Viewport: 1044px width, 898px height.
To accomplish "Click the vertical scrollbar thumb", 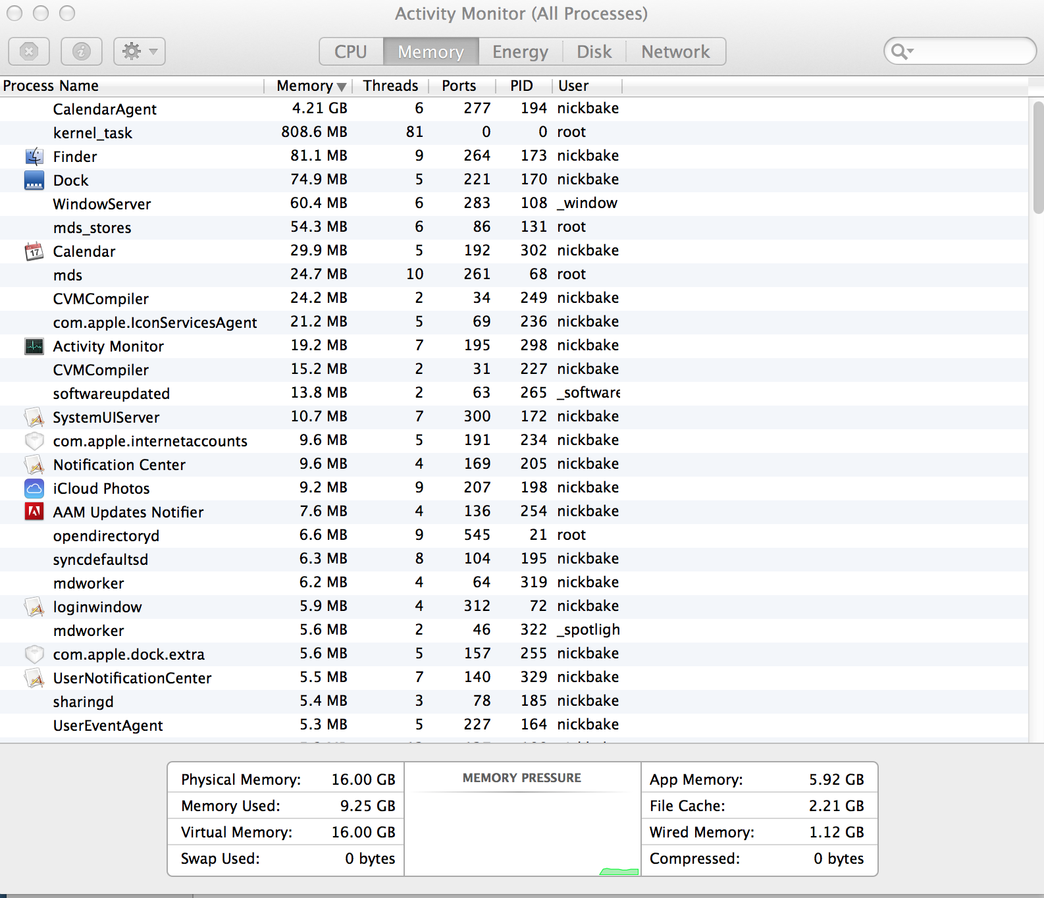I will click(1038, 158).
